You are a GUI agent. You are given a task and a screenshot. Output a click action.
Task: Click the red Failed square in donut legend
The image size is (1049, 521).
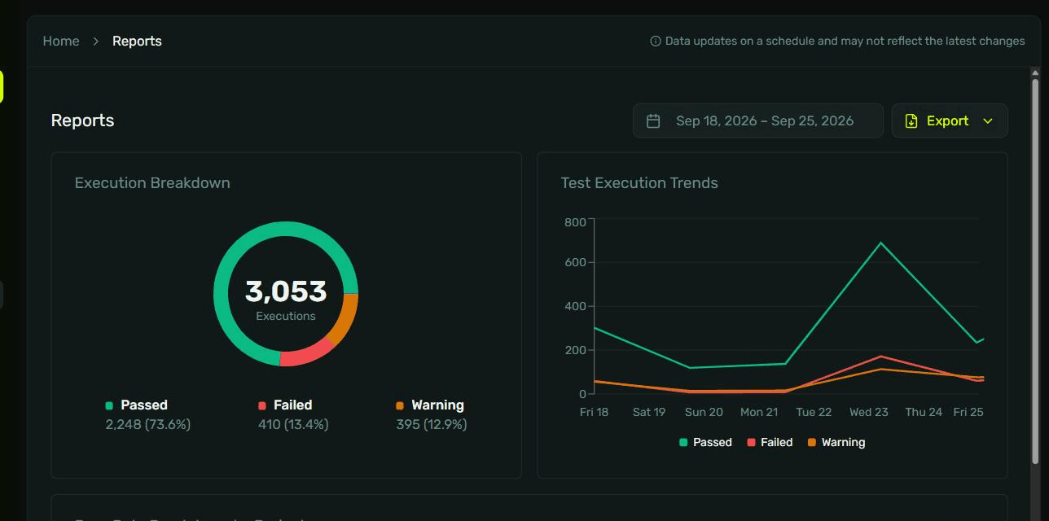(x=262, y=405)
